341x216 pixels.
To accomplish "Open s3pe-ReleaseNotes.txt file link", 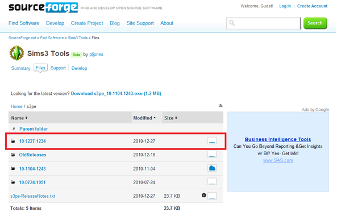I will tap(33, 196).
